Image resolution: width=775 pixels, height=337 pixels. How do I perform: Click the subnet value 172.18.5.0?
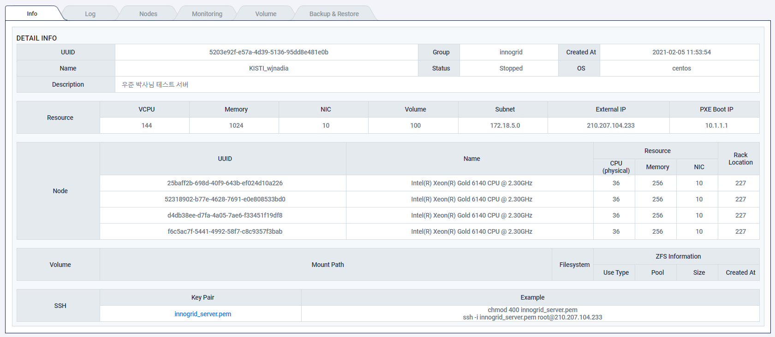click(x=505, y=125)
